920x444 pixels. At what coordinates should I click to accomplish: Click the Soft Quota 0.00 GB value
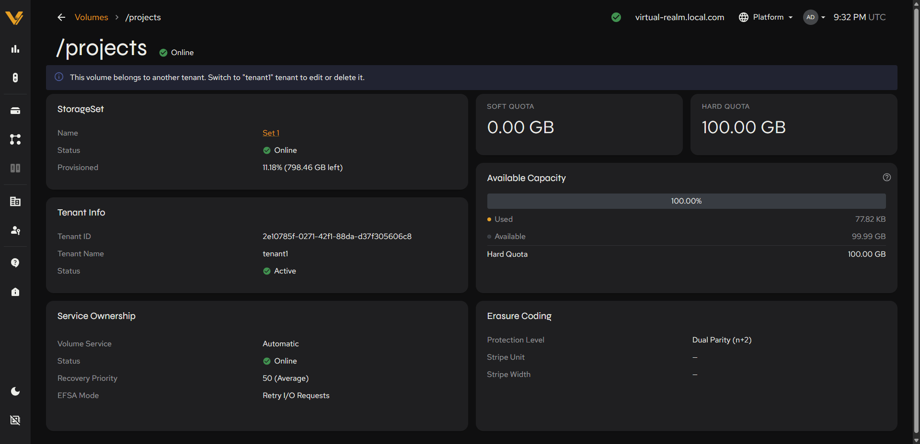point(520,127)
